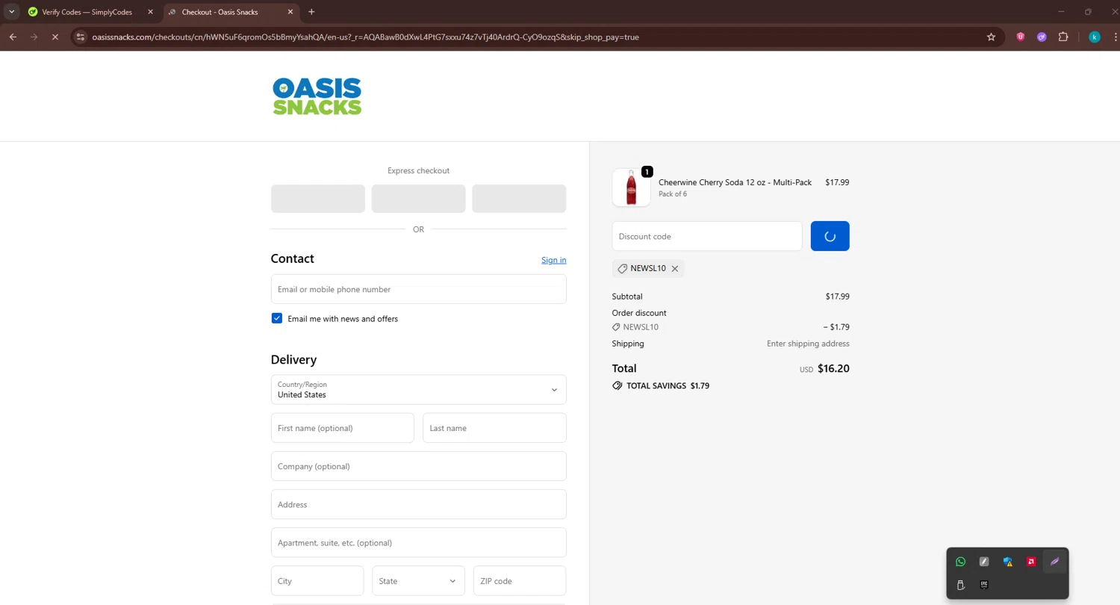The height and width of the screenshot is (605, 1120).
Task: Click the first express checkout button
Action: [318, 199]
